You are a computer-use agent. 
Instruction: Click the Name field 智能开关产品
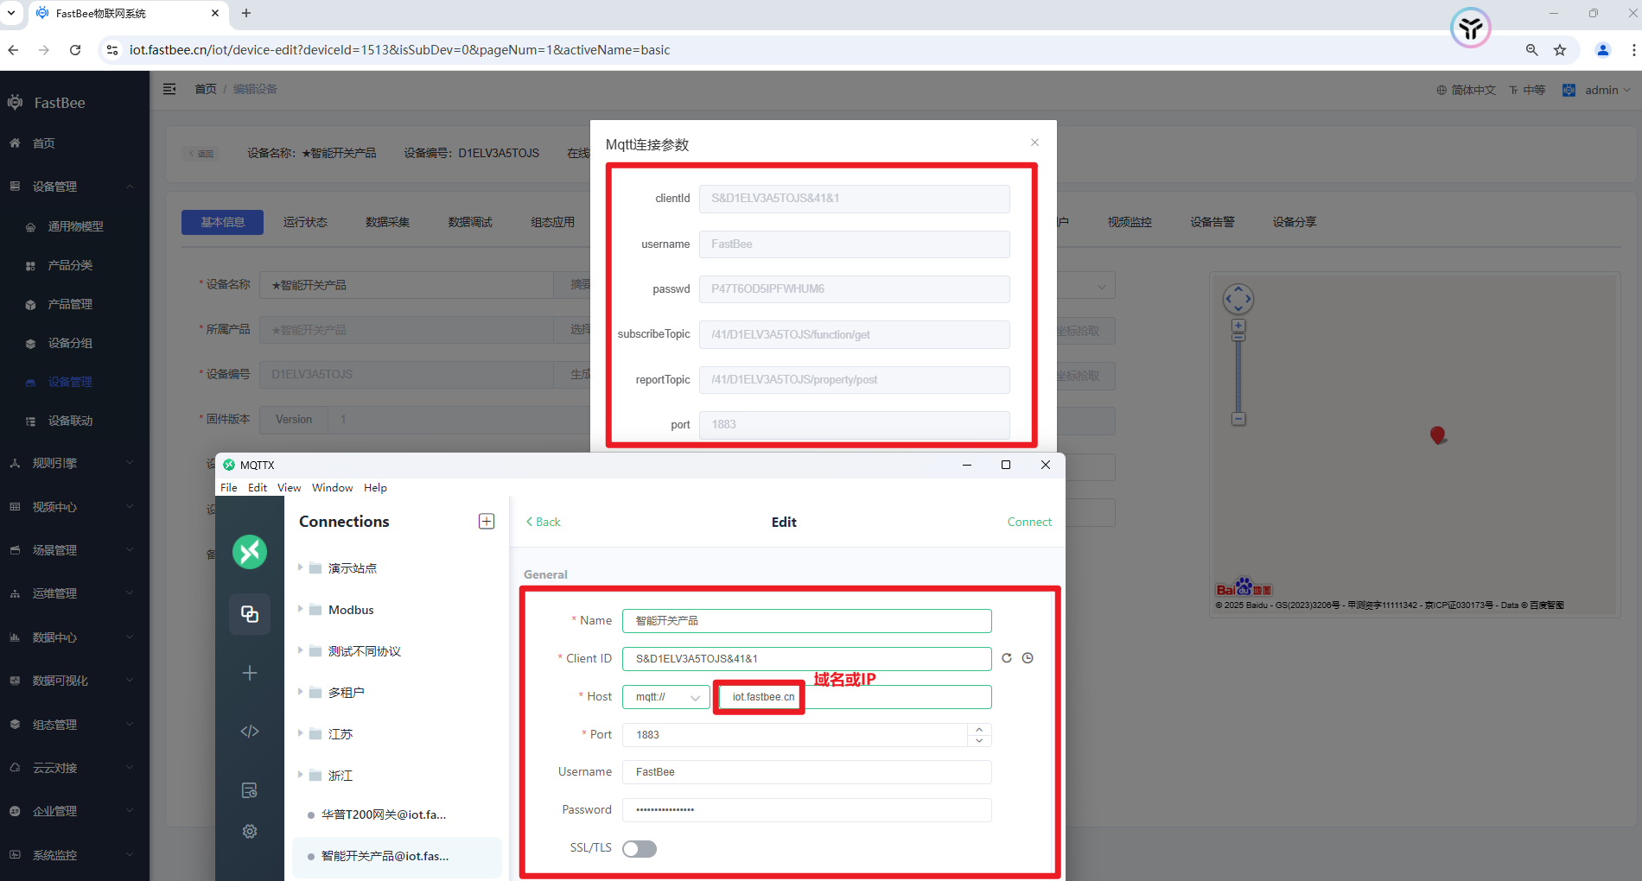pyautogui.click(x=806, y=621)
